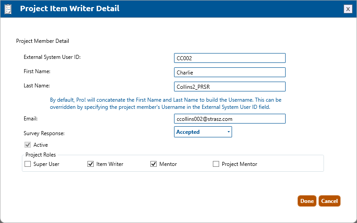Click the Survey Response label

[x=45, y=133]
